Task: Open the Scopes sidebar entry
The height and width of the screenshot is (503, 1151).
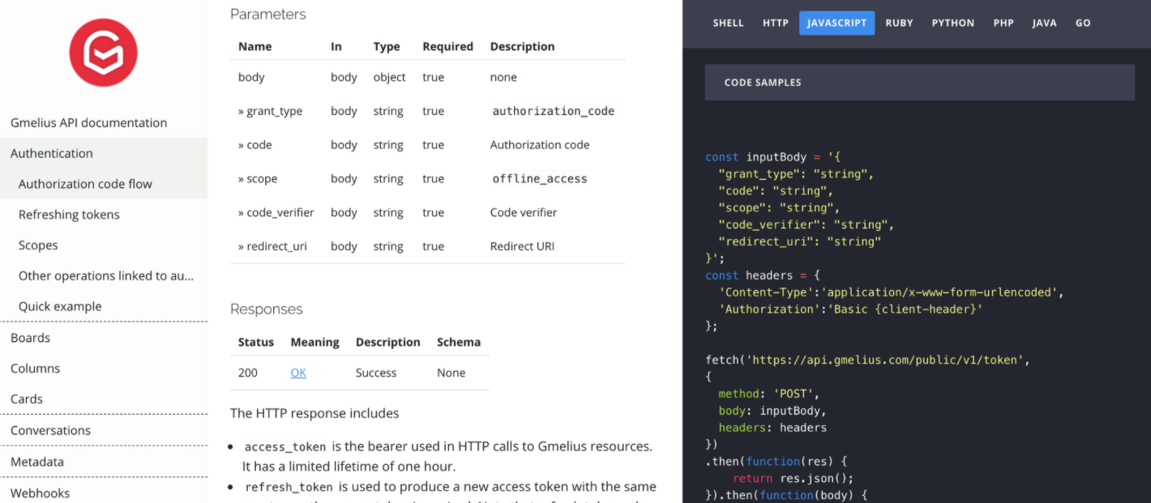Action: tap(104, 245)
